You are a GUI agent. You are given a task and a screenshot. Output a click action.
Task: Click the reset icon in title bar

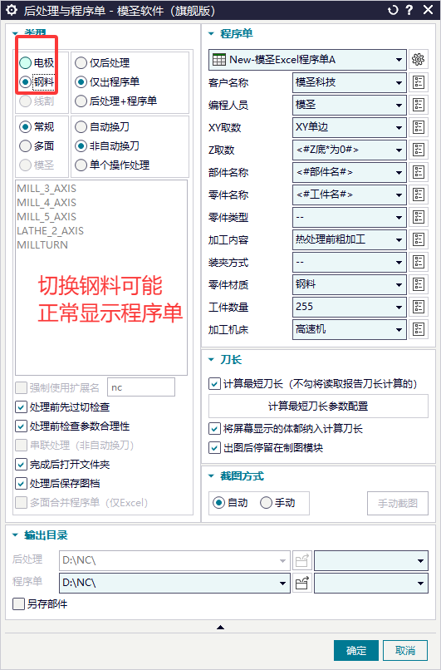point(393,10)
